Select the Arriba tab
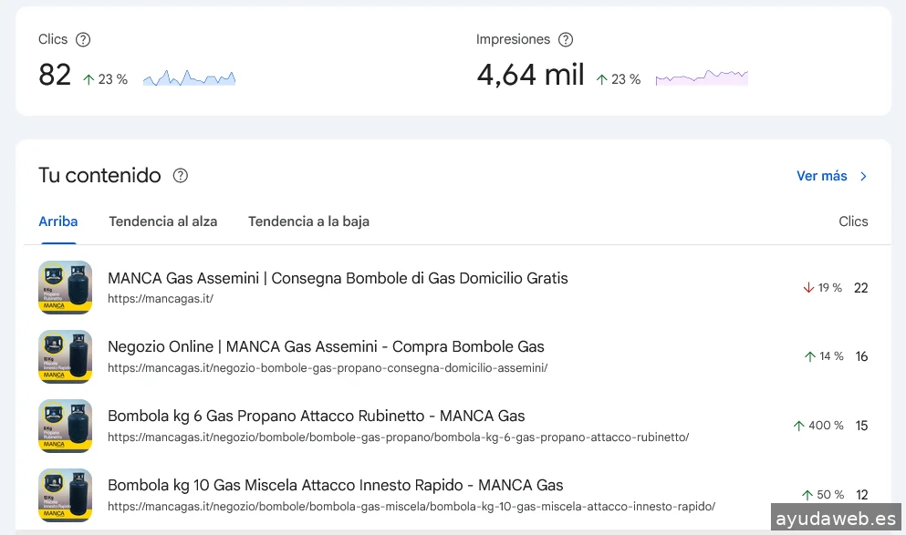This screenshot has width=906, height=535. 58,221
